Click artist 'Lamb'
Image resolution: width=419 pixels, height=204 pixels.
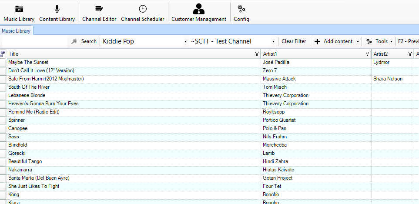(x=269, y=153)
